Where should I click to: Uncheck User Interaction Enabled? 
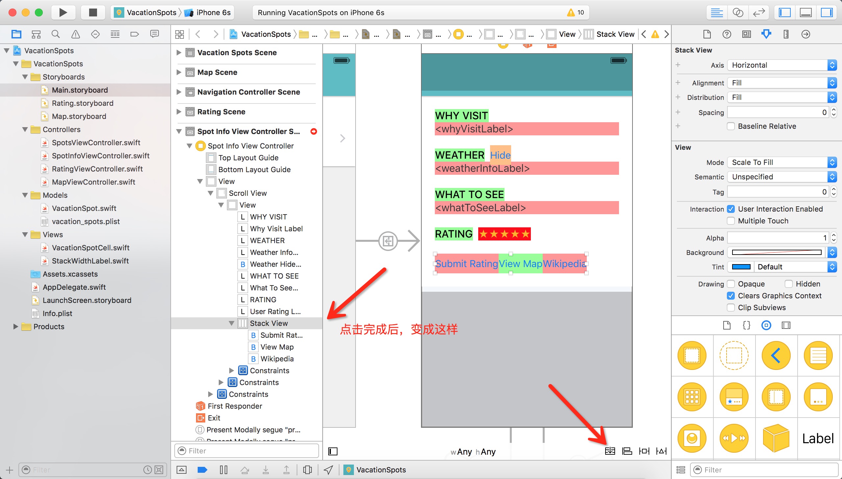tap(731, 209)
